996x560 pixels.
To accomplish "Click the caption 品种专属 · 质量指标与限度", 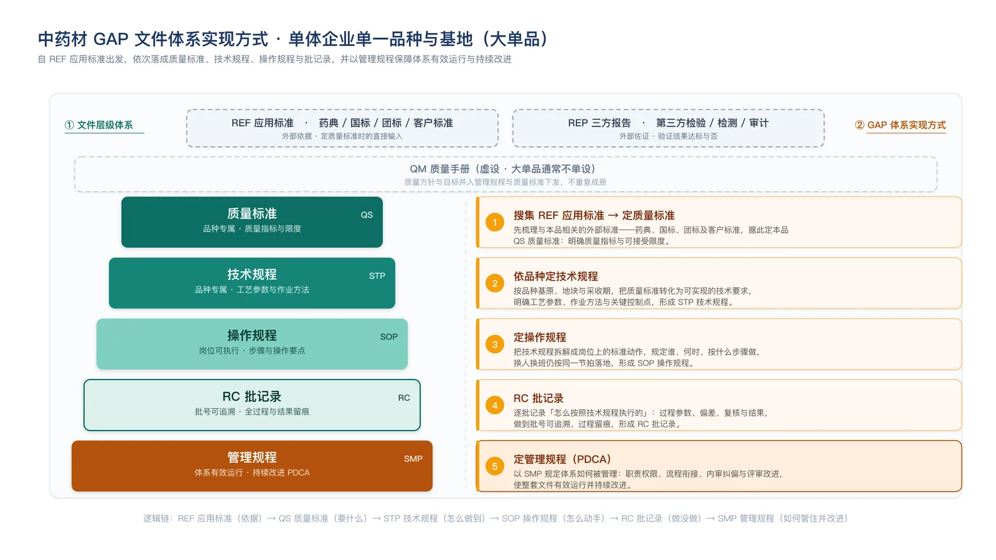I will [252, 229].
